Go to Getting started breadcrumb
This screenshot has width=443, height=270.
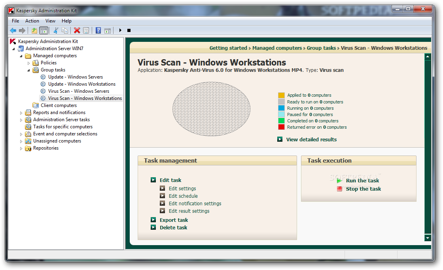click(x=228, y=48)
